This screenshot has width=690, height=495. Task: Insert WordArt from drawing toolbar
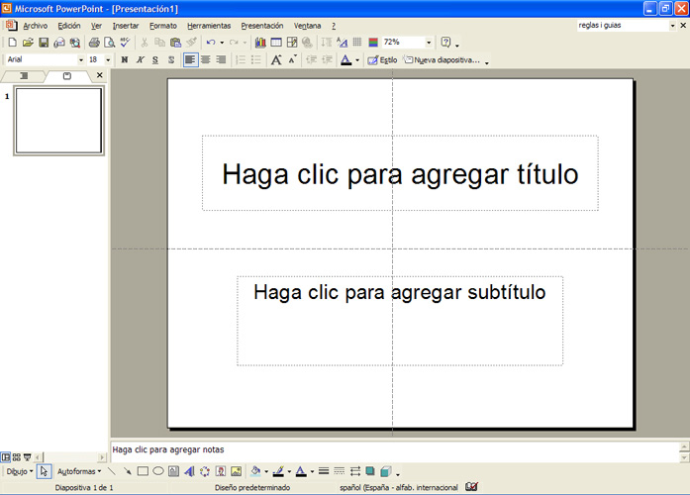pos(189,471)
